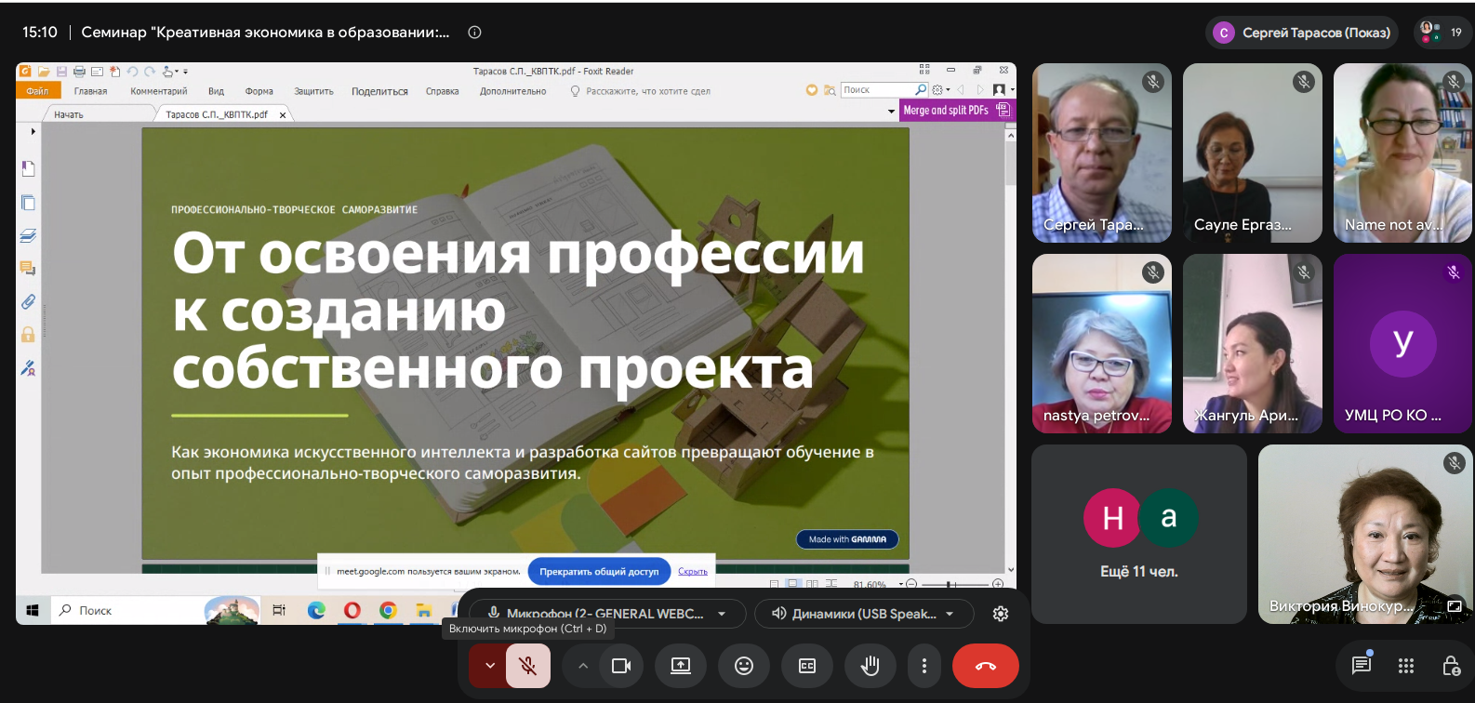Open the Bookmarks panel in Foxit sidebar

click(28, 168)
